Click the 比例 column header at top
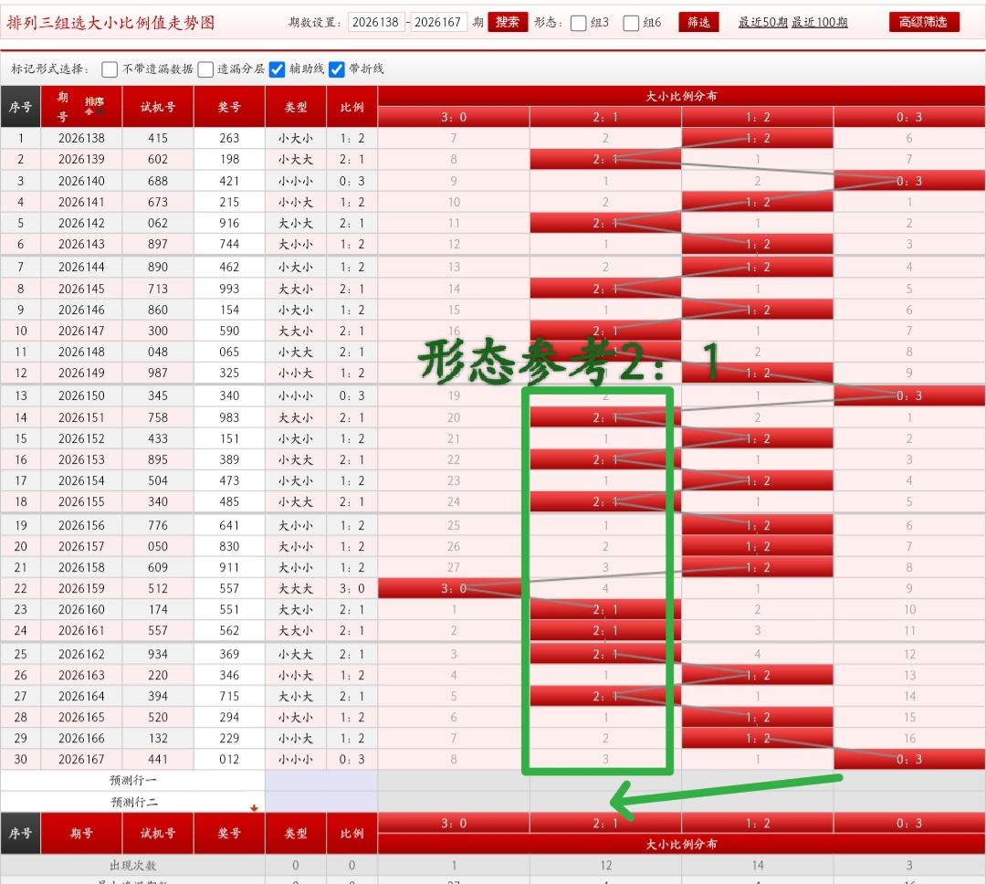The height and width of the screenshot is (884, 986). pyautogui.click(x=351, y=107)
